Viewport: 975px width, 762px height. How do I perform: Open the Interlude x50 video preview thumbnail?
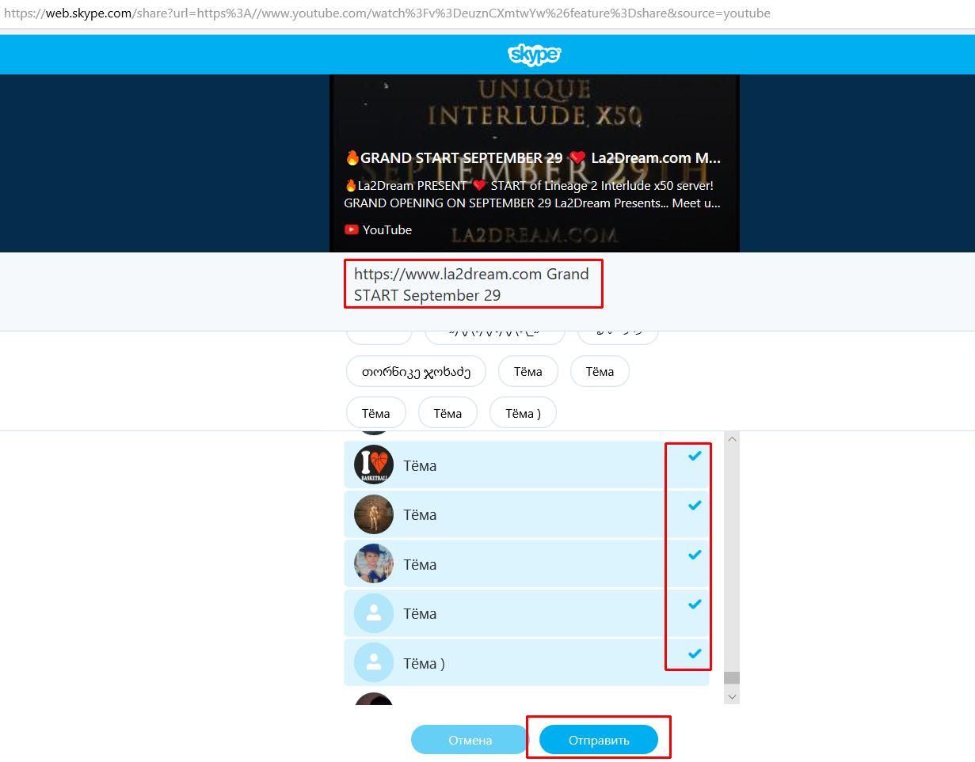(535, 163)
